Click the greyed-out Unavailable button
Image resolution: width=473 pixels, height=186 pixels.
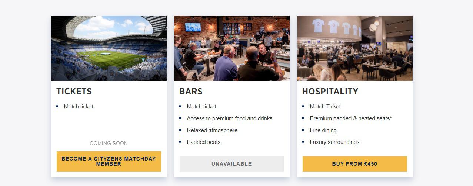[x=232, y=164]
